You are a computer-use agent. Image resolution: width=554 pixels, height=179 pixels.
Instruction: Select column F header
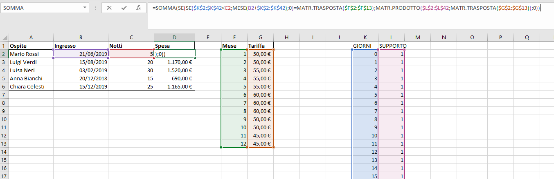[x=234, y=38]
